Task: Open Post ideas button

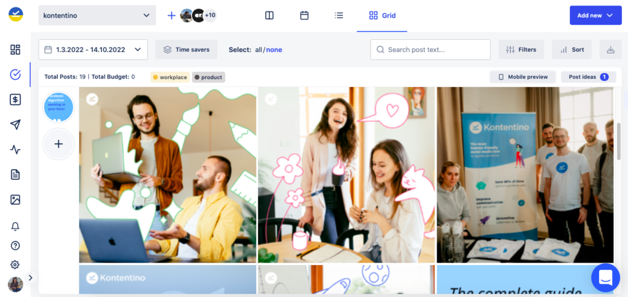Action: (x=588, y=77)
